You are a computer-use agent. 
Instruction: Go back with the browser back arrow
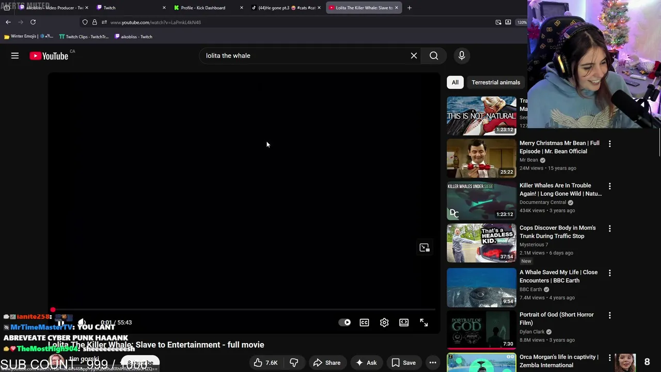[8, 22]
